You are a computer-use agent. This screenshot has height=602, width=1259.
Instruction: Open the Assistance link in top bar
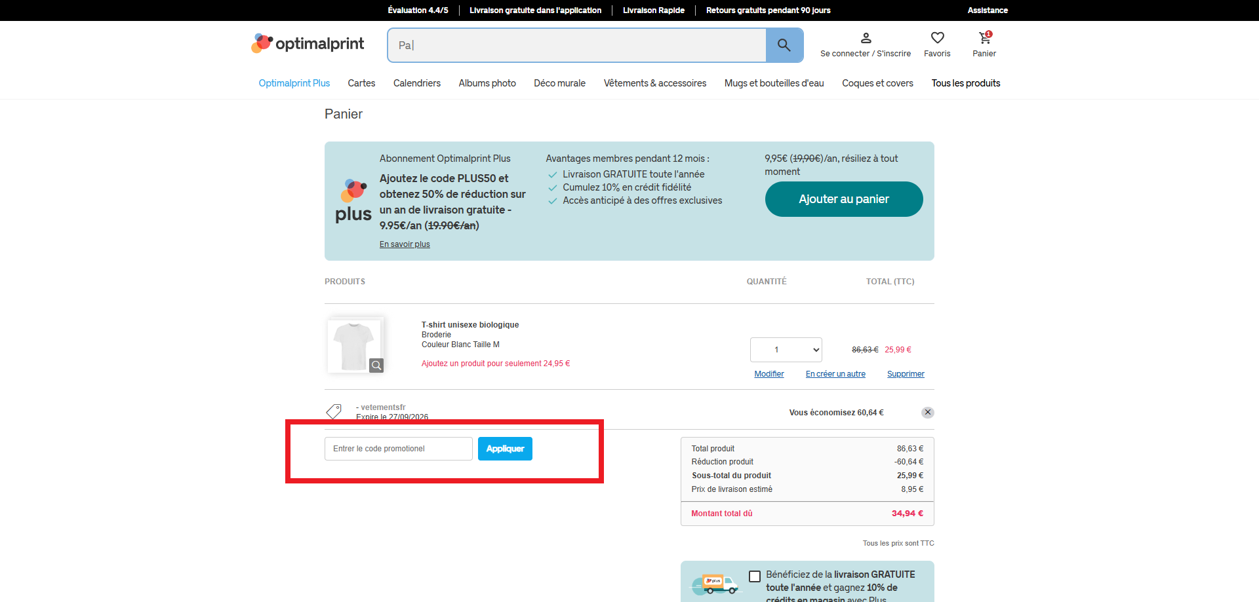tap(988, 10)
